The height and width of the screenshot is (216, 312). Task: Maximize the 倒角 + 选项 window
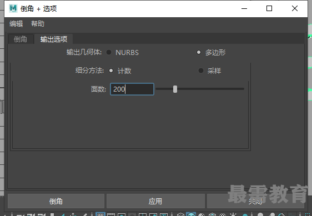click(269, 8)
